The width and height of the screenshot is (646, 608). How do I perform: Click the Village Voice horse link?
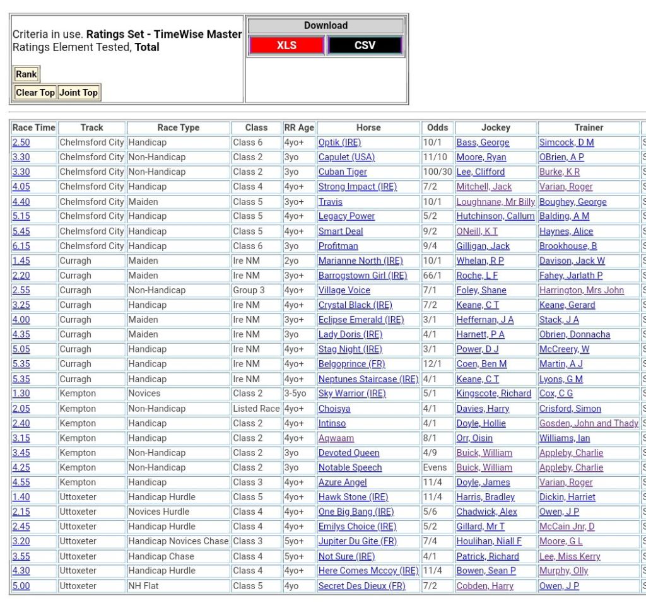point(344,290)
